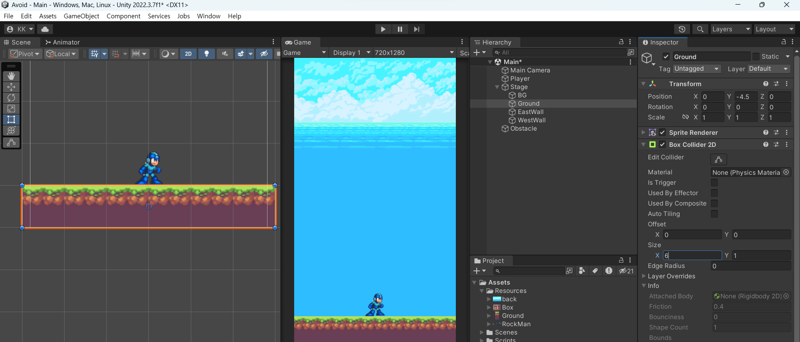
Task: Toggle Box Collider 2D enabled checkbox
Action: (x=662, y=144)
